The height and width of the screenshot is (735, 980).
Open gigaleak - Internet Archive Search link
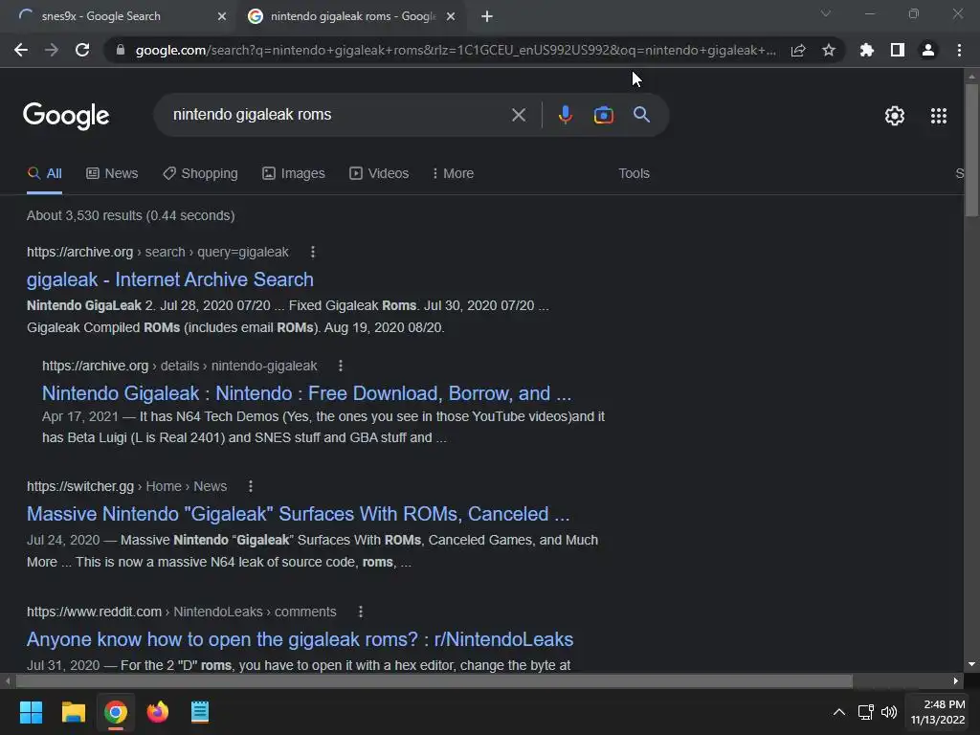point(170,279)
